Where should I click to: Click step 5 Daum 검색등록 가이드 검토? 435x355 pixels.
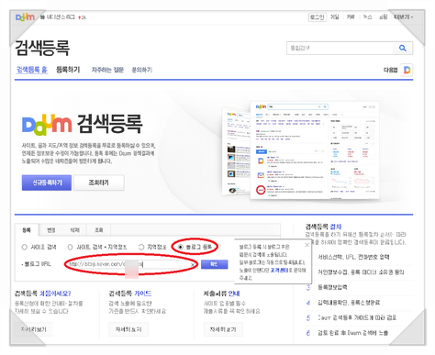click(357, 317)
